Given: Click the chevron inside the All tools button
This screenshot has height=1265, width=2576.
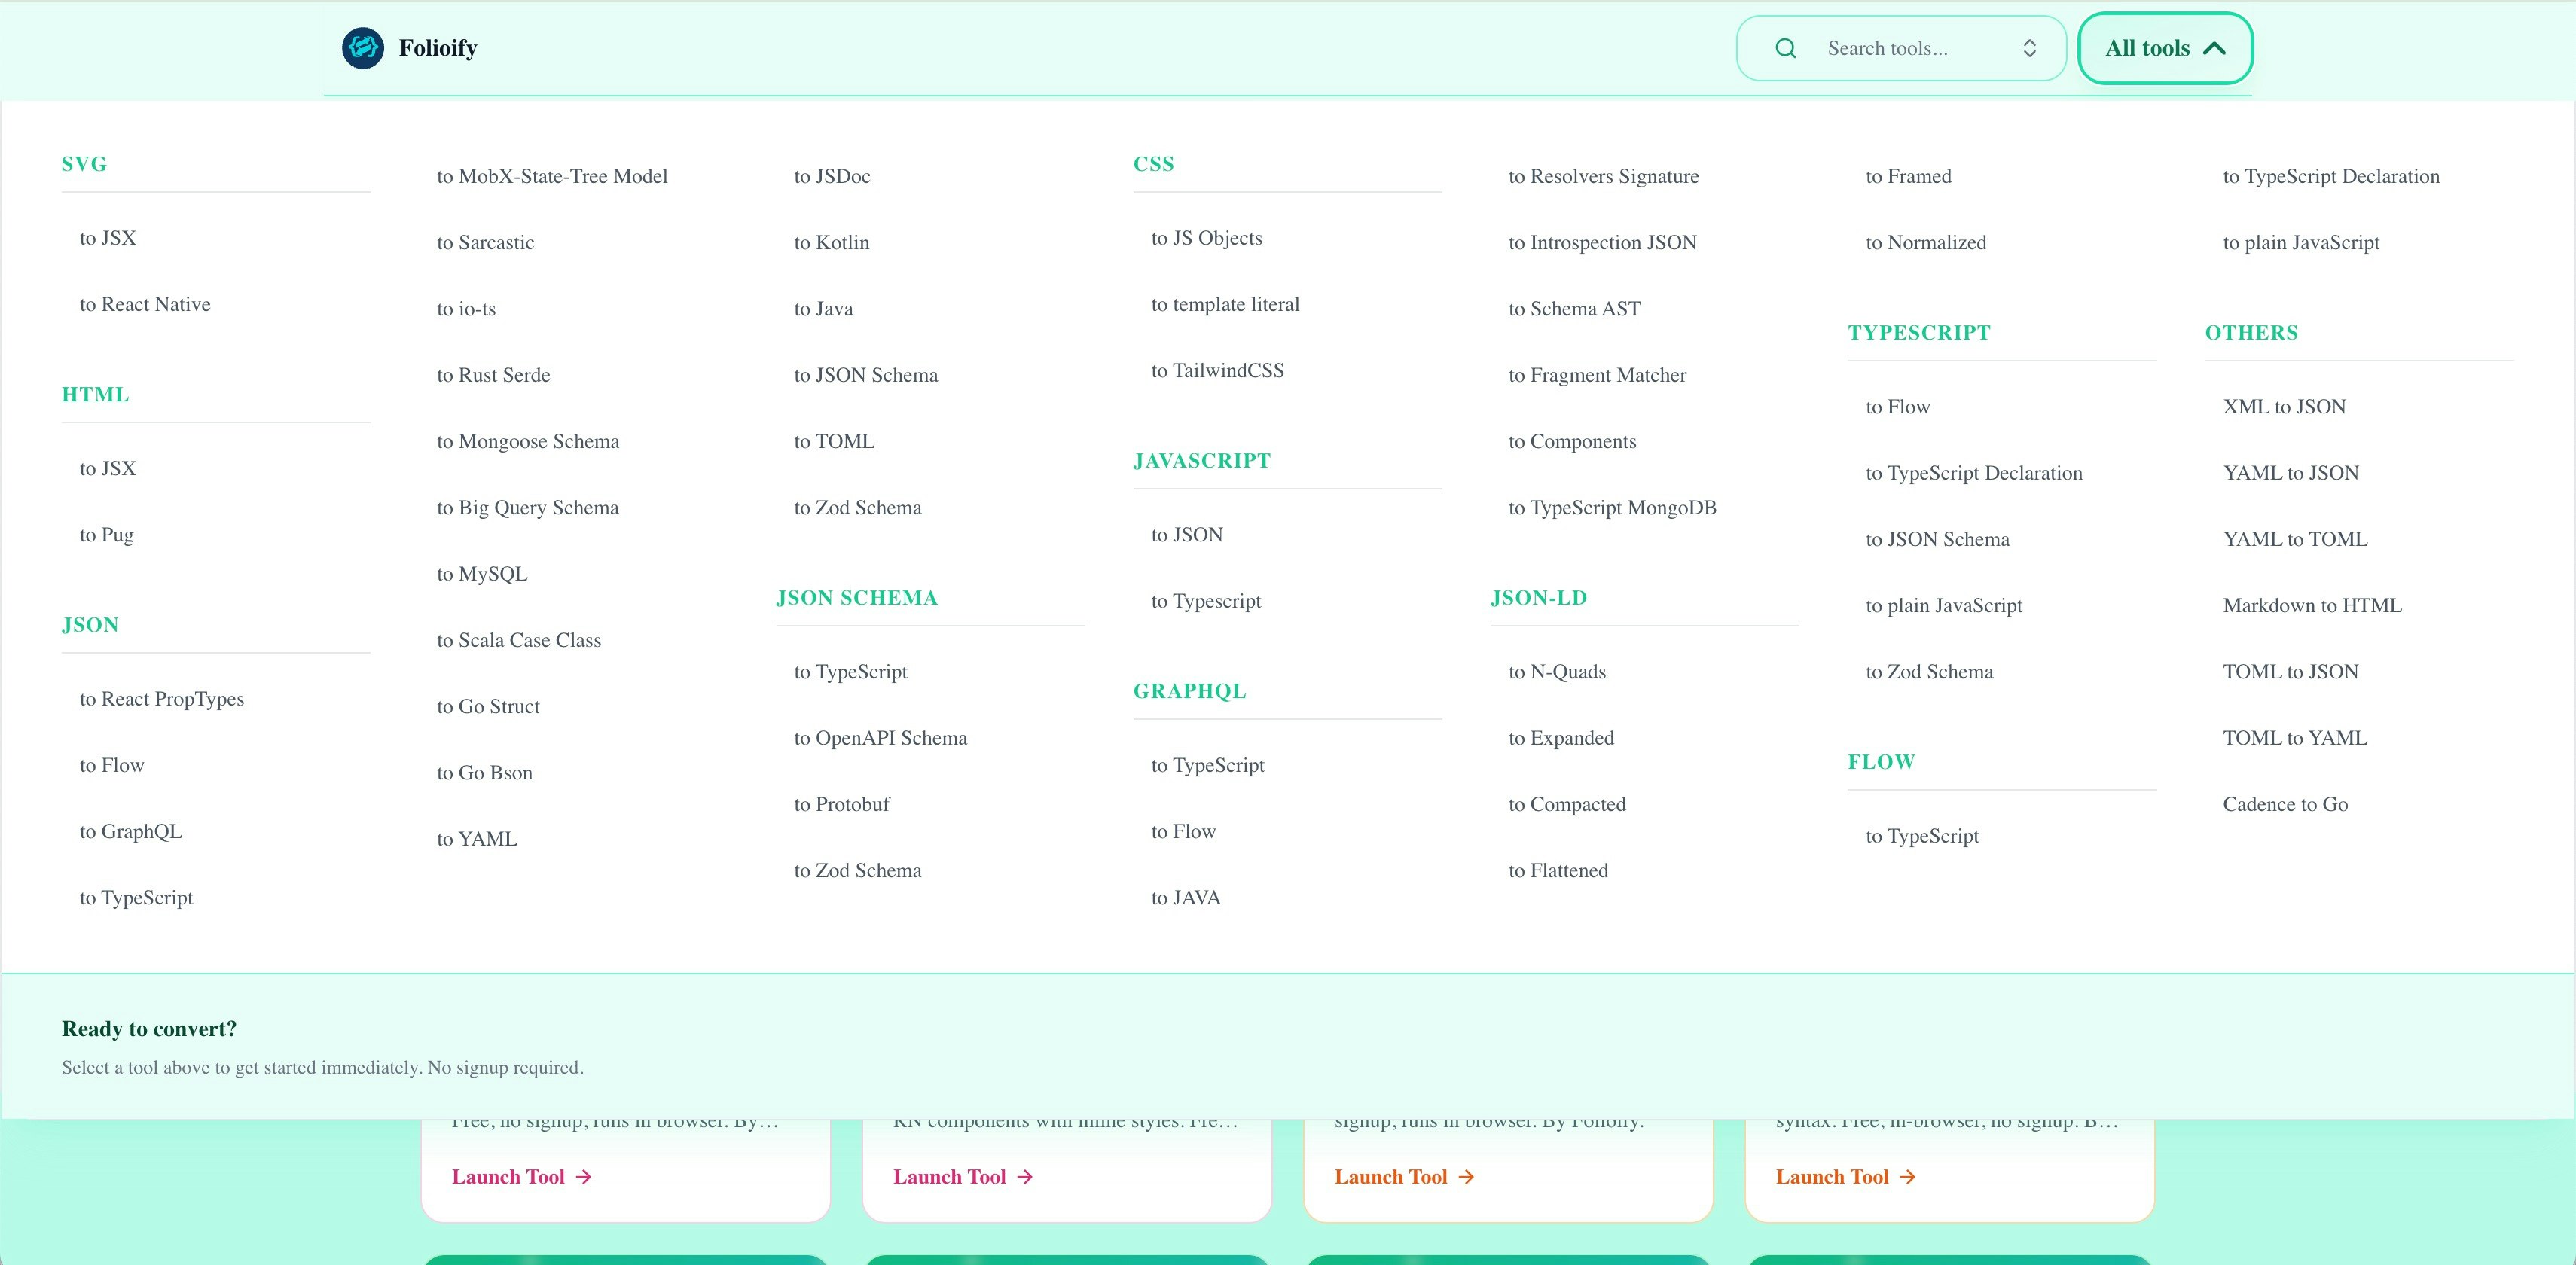Looking at the screenshot, I should [x=2212, y=47].
